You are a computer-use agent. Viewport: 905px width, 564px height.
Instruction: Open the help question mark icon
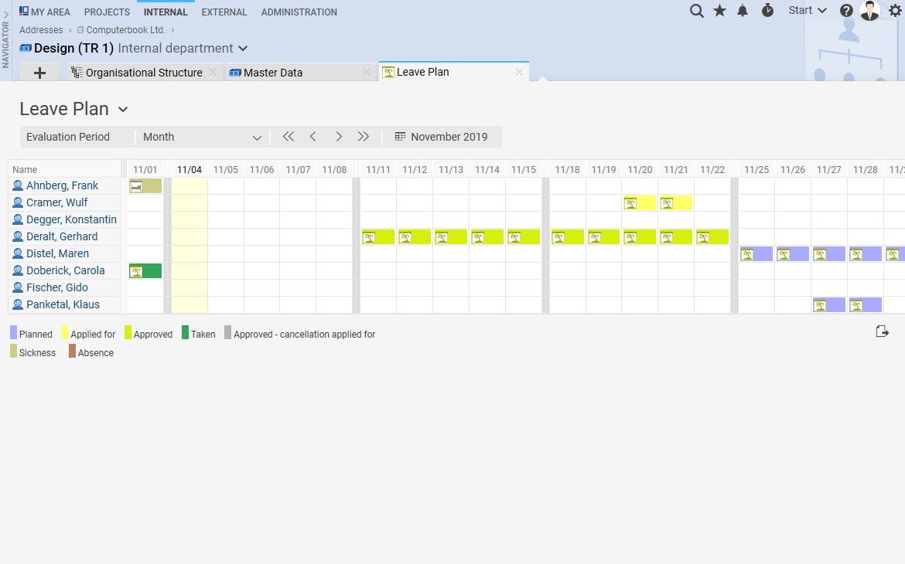[846, 10]
